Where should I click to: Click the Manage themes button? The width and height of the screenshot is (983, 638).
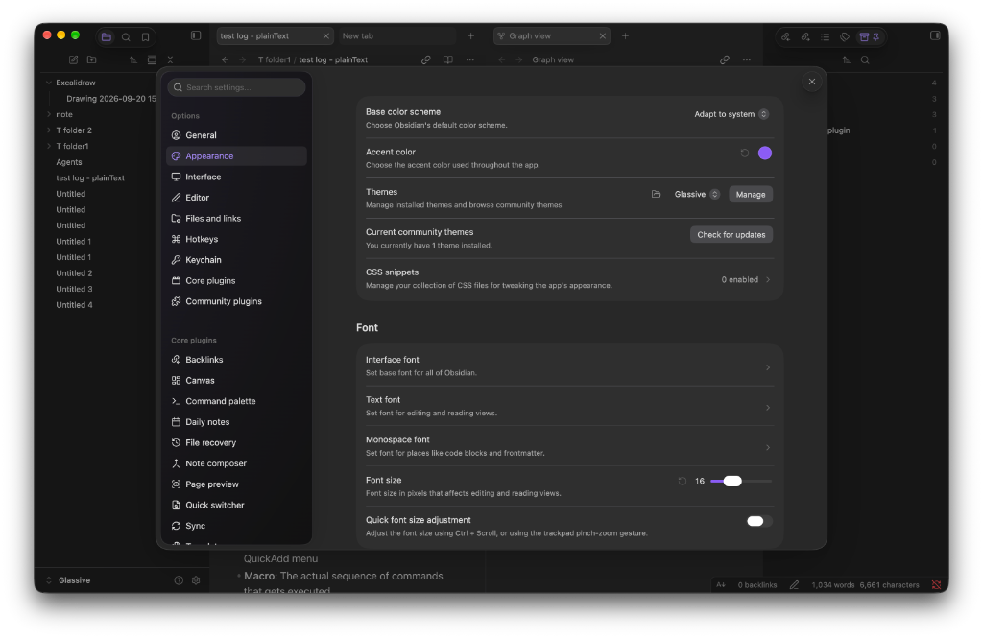(751, 195)
